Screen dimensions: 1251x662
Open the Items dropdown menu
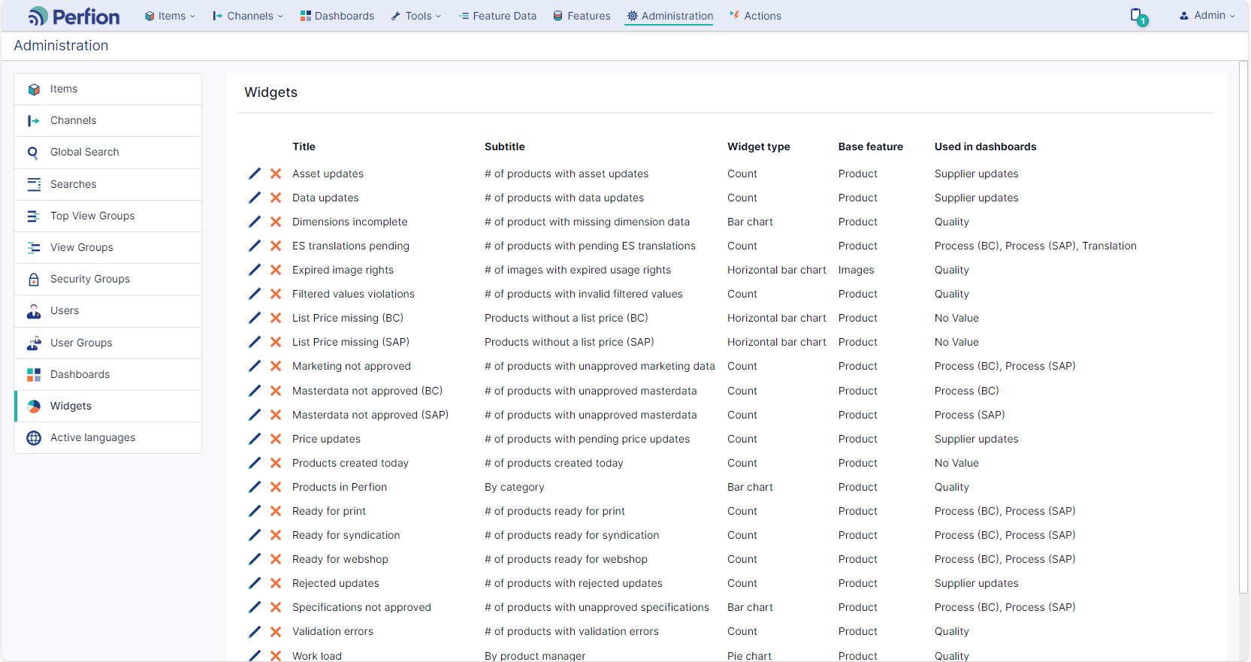coord(170,16)
